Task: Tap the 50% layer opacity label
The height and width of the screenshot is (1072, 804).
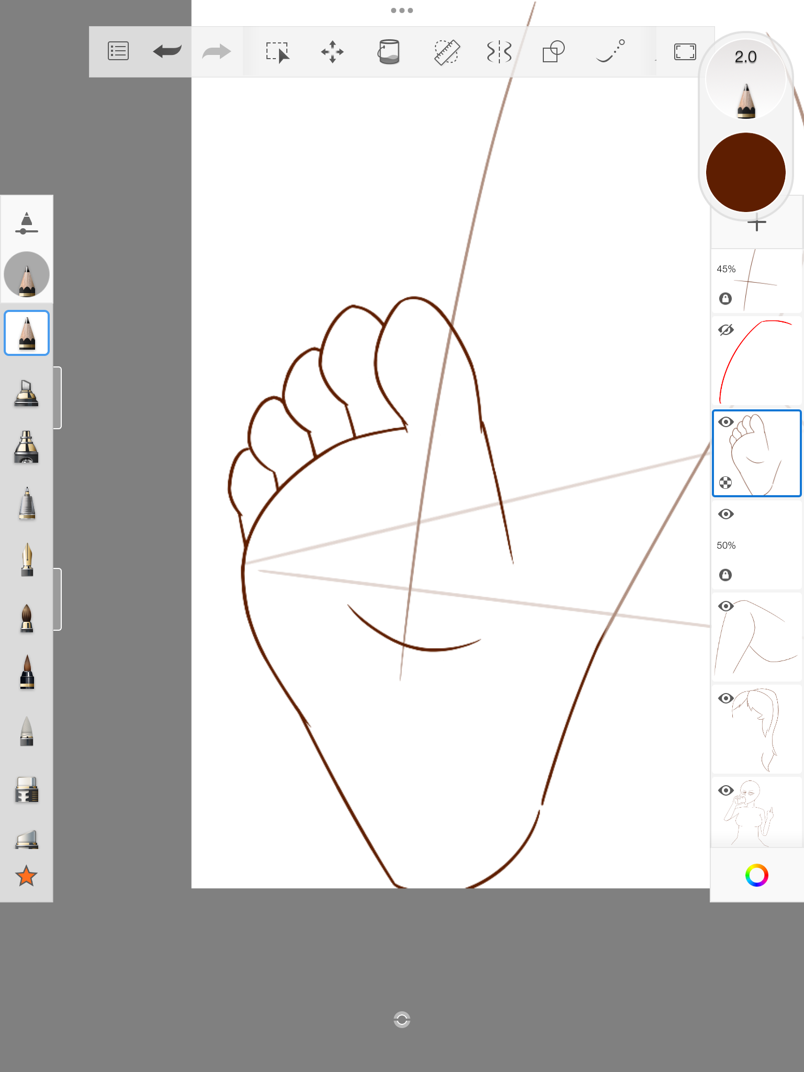Action: click(726, 545)
